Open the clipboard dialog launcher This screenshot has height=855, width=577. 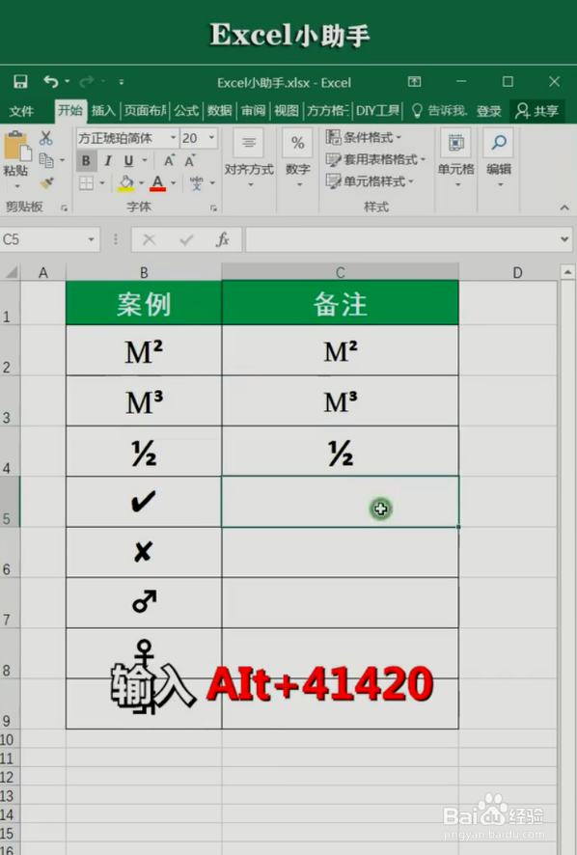(64, 207)
